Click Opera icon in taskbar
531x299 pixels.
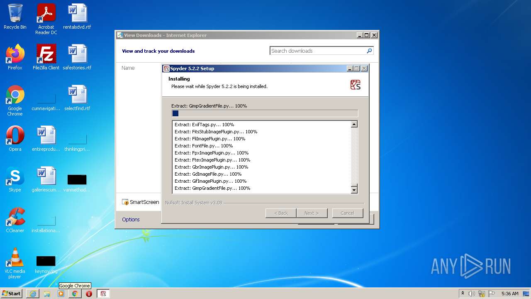pos(89,294)
